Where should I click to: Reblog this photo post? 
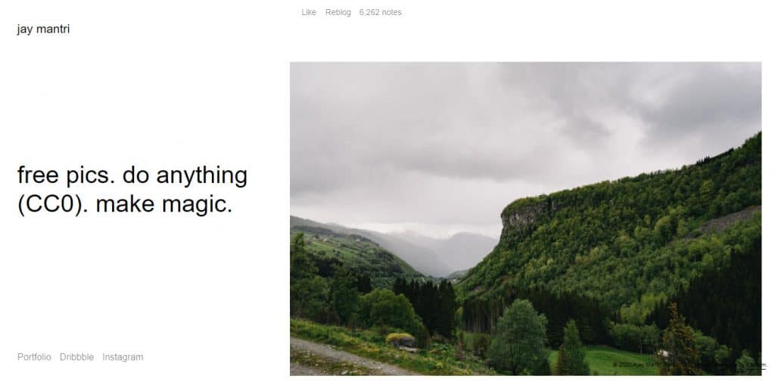pyautogui.click(x=338, y=12)
